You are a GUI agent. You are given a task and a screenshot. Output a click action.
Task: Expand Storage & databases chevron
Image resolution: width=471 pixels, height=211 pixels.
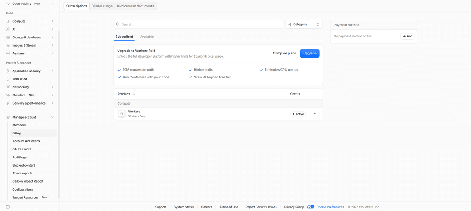(x=52, y=37)
